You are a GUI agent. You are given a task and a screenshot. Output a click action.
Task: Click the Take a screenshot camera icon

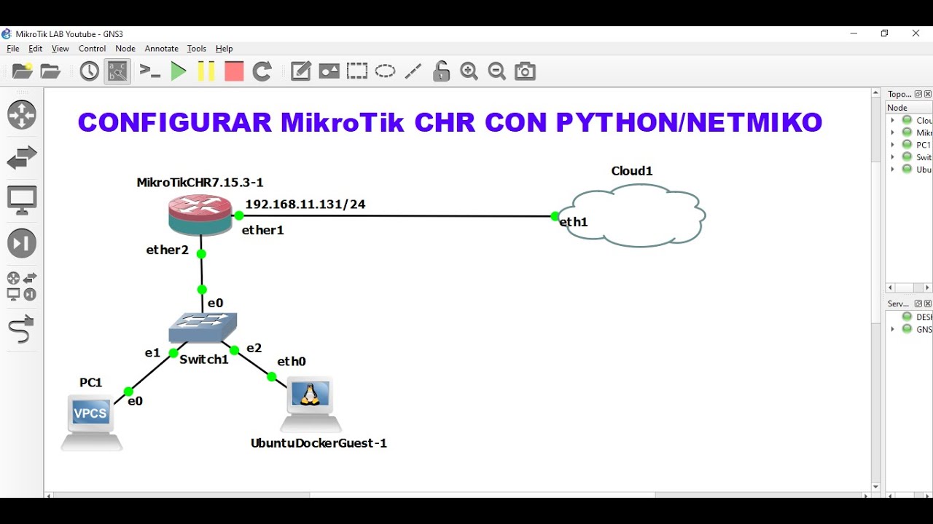525,71
